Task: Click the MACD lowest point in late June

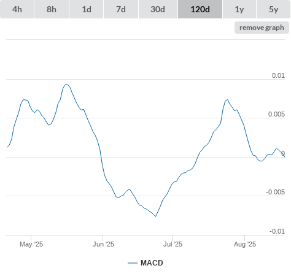Action: [156, 216]
